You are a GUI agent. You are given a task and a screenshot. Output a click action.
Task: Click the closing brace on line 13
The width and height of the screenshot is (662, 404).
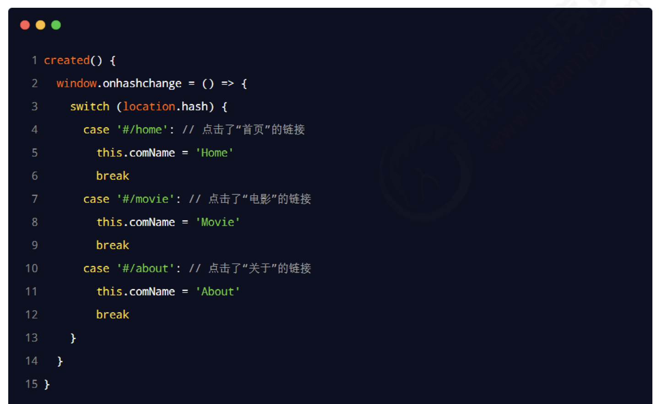coord(73,338)
